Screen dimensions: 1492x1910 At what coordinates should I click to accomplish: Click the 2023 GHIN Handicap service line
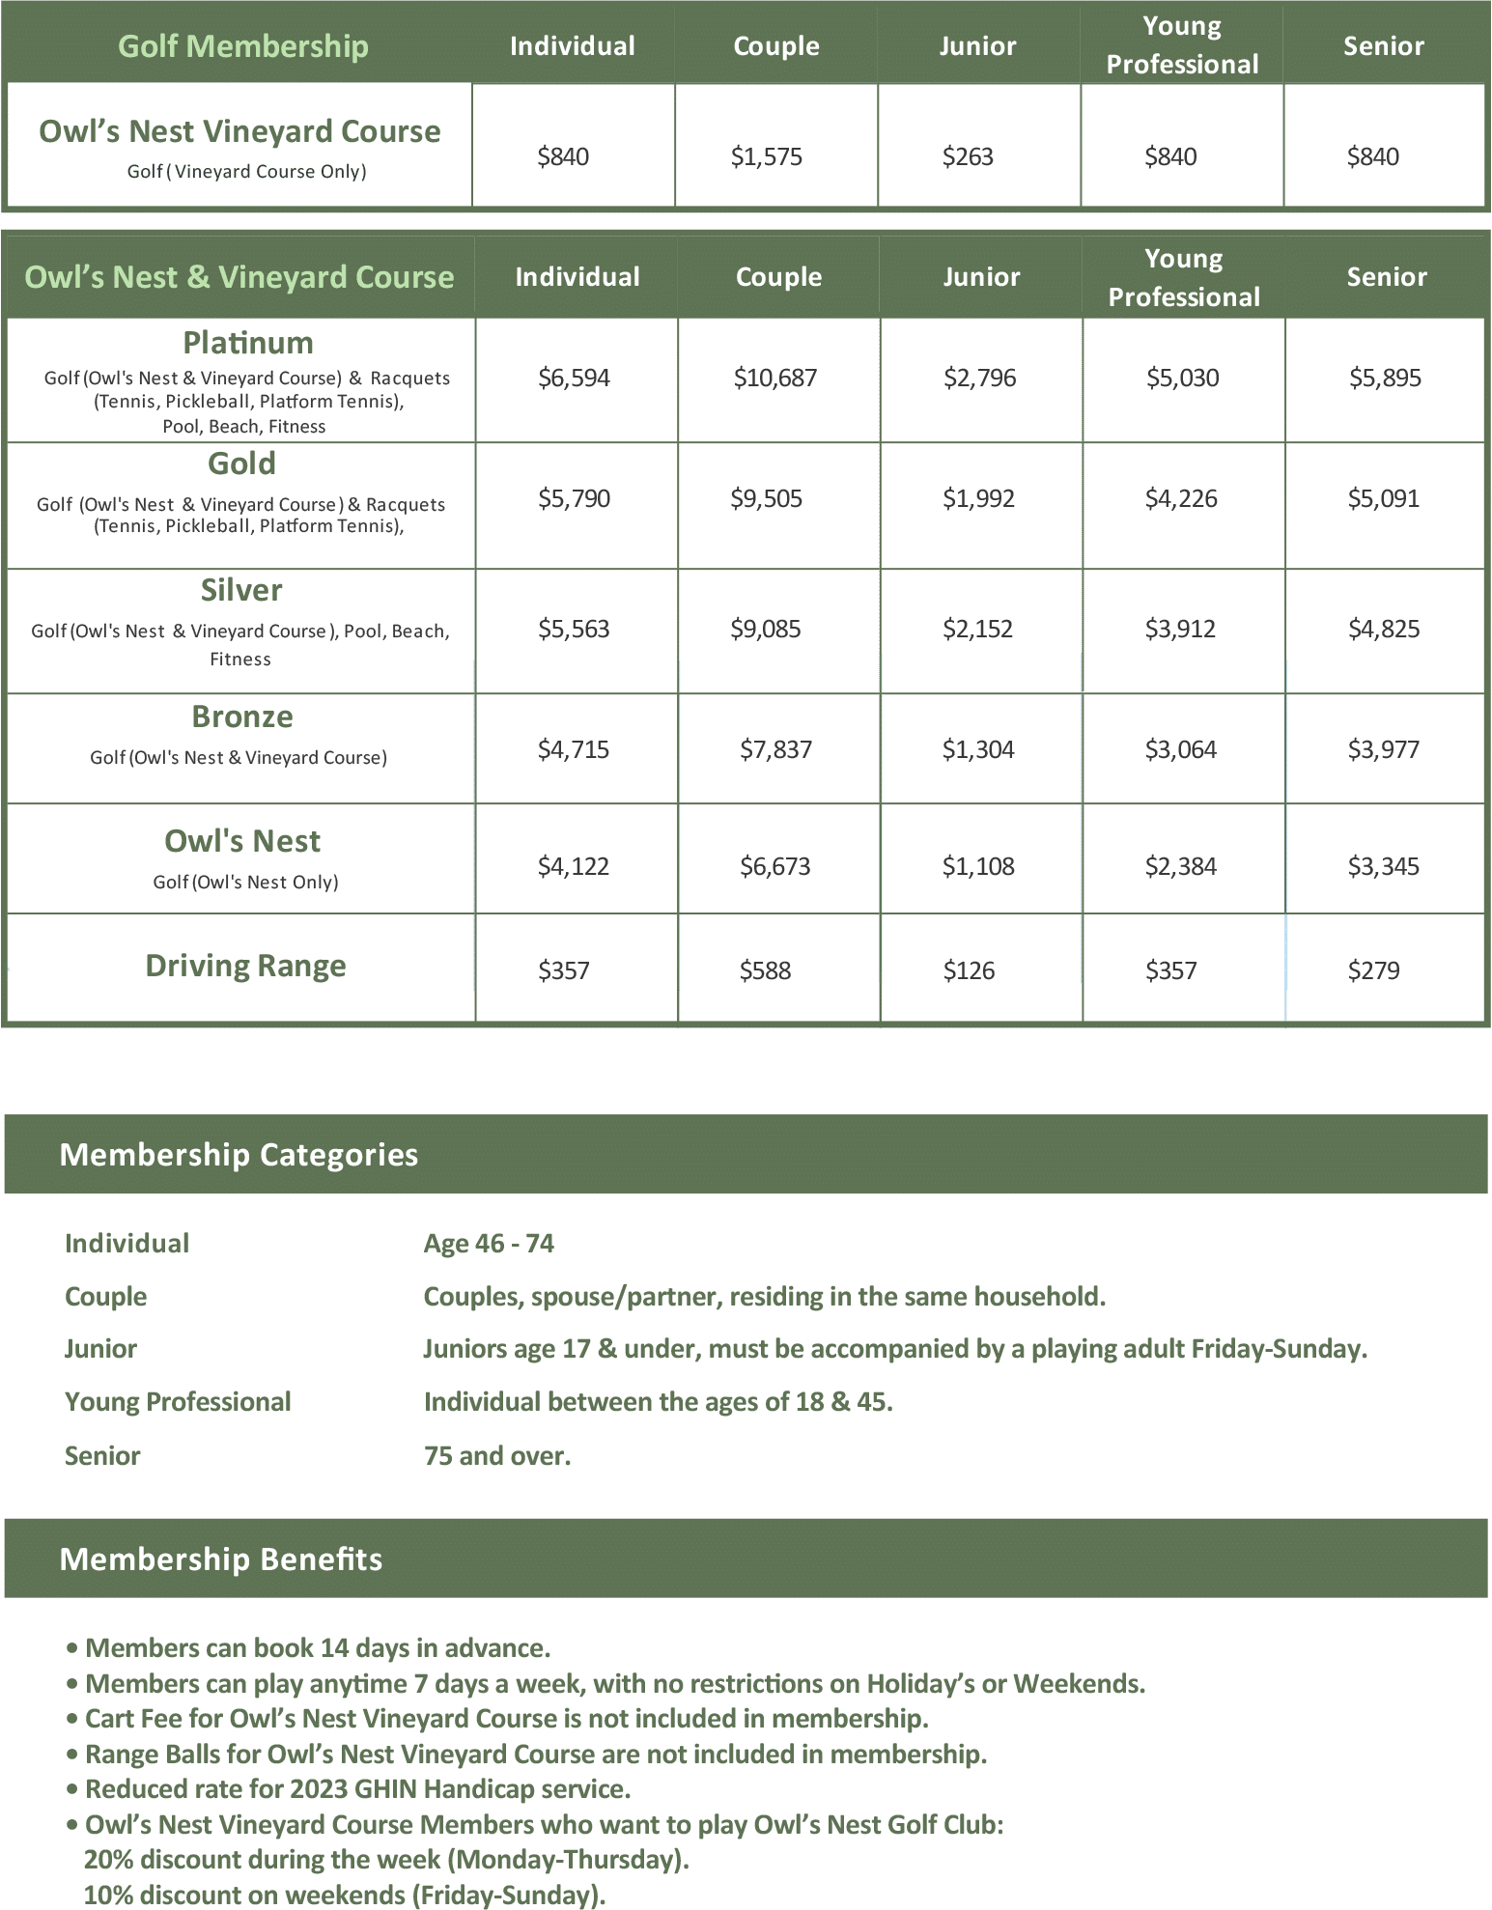pos(358,1789)
